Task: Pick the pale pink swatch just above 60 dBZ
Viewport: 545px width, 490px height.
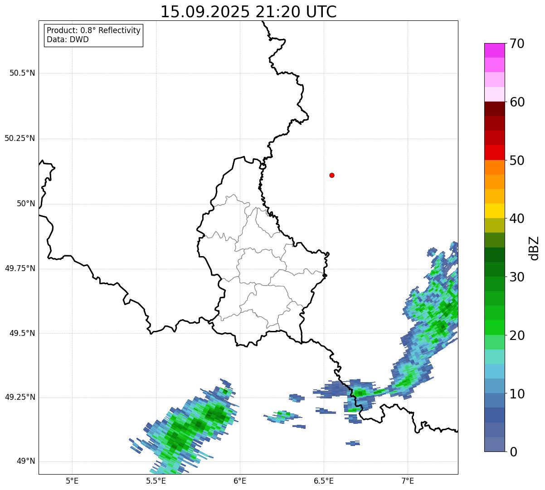Action: click(494, 94)
